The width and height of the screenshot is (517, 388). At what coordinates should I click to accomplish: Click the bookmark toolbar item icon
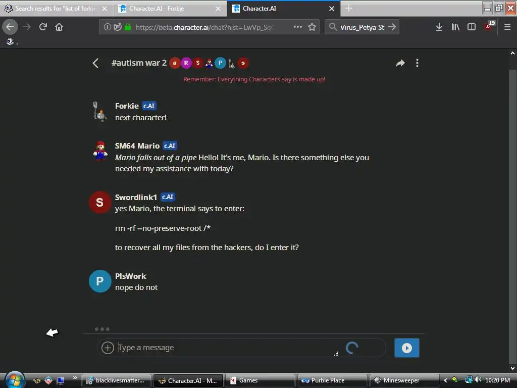(10, 41)
